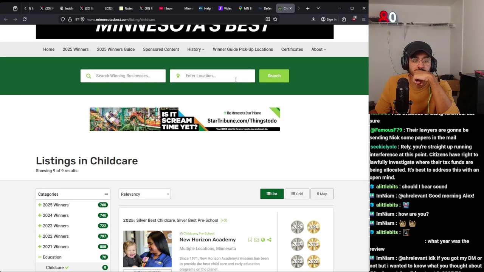Screen dimensions: 484x272
Task: Open the New Horizon Academy listing title
Action: click(x=208, y=240)
